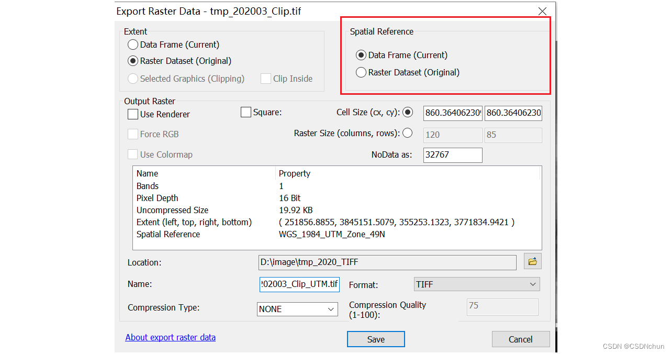672x354 pixels.
Task: Select the Cell Size (cx, cy) radio button
Action: coord(408,112)
